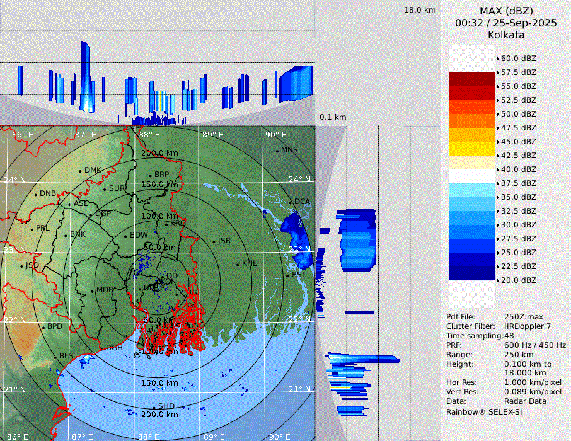Image resolution: width=571 pixels, height=441 pixels.
Task: Select the yellow legend swatch above 42.5 dBZ
Action: [472, 148]
